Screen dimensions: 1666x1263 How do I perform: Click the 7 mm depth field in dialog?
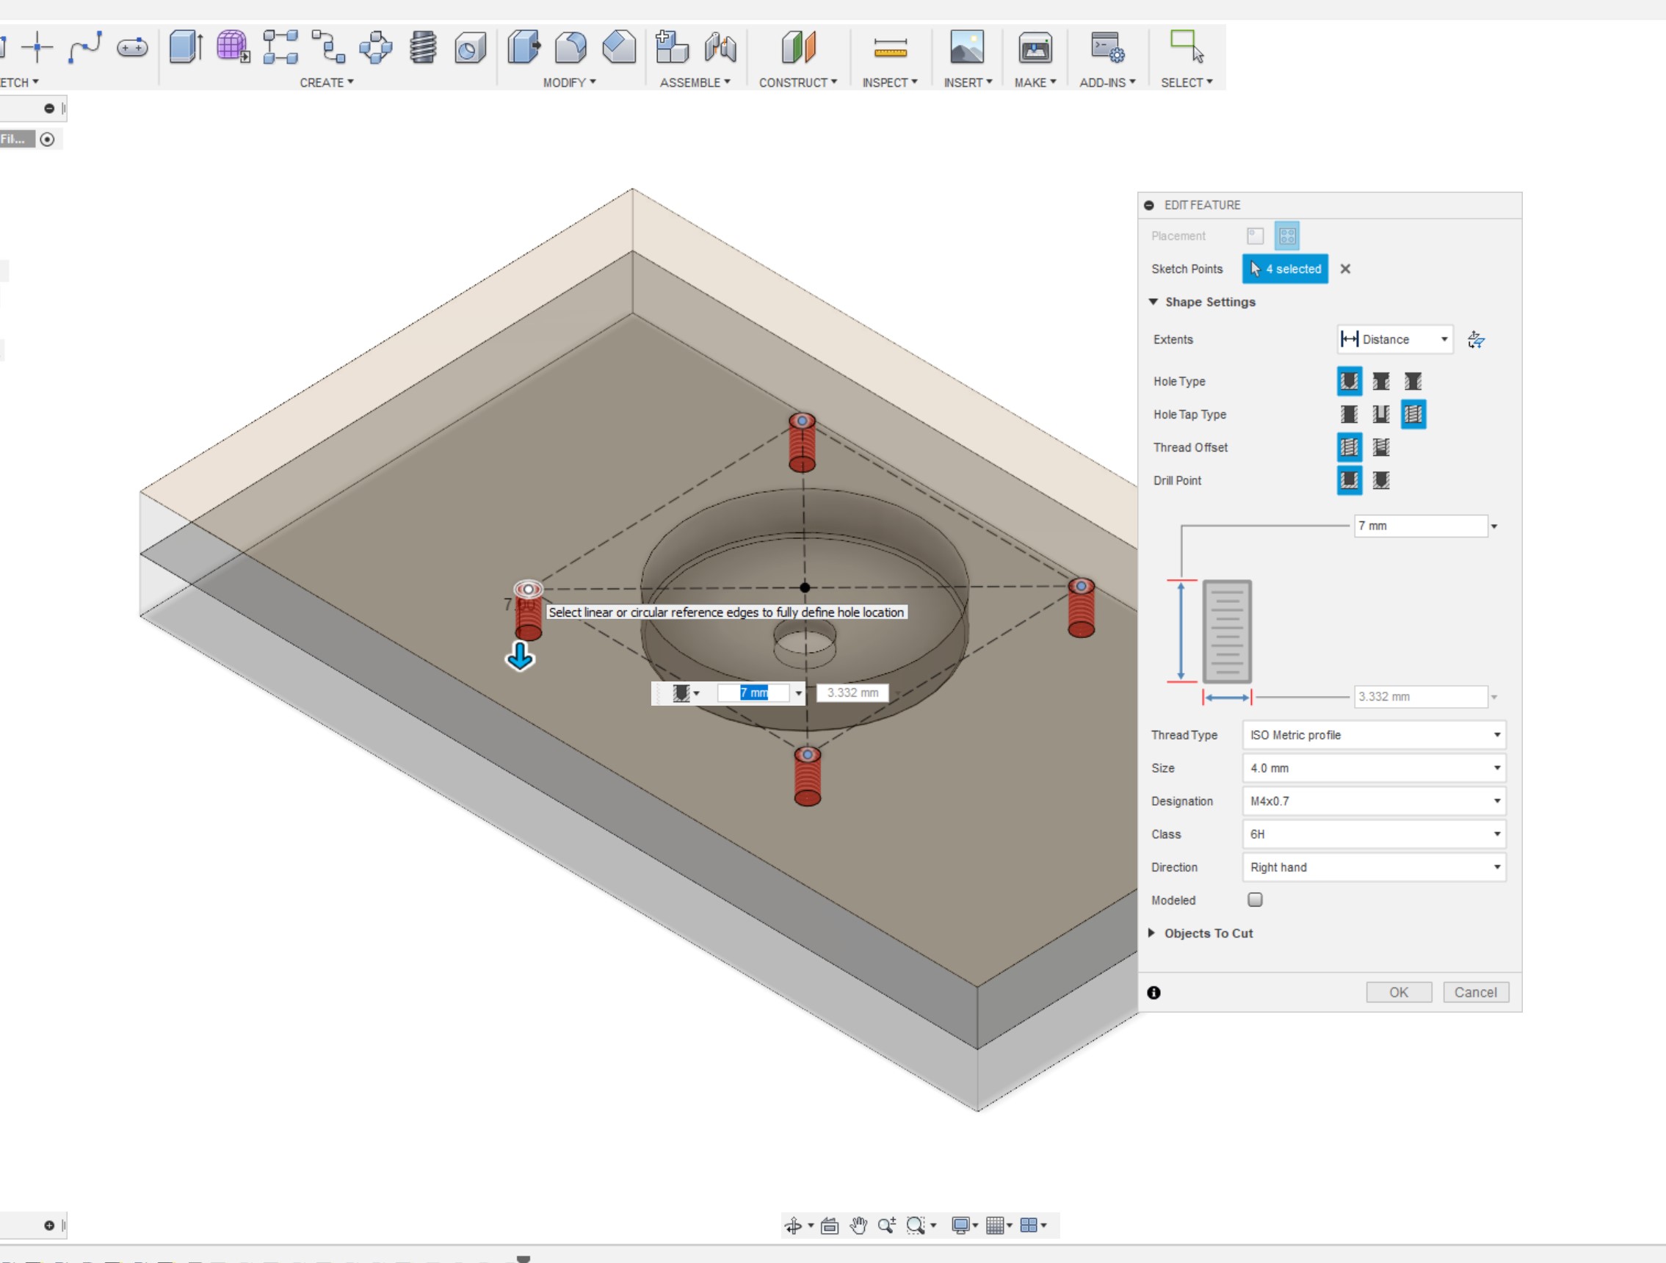(1419, 526)
